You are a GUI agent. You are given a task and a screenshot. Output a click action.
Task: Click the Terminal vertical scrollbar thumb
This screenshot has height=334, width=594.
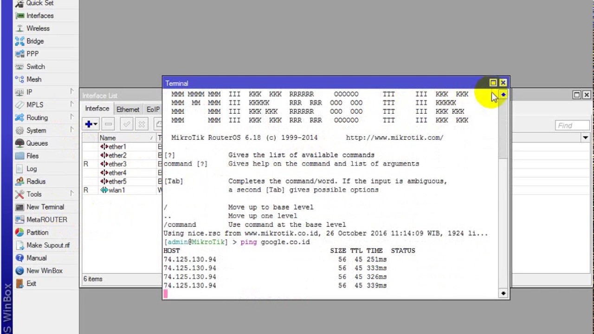(503, 129)
